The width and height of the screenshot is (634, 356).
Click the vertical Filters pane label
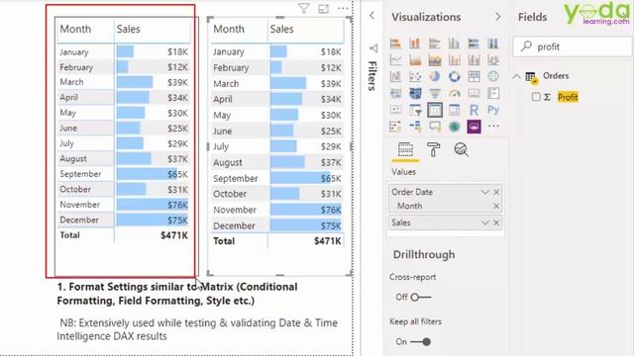tap(372, 75)
